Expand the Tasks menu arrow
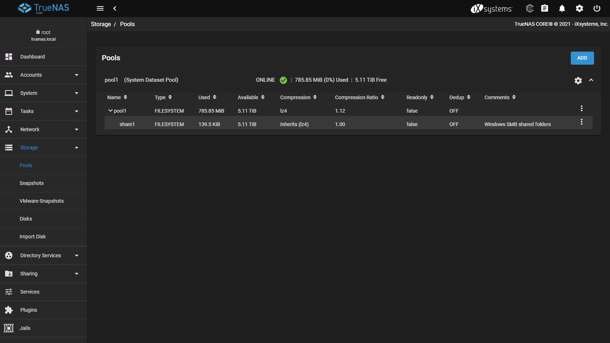 tap(77, 111)
